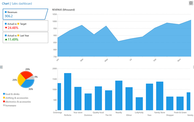
Task: Click the yellow clothing pie slice
Action: [x=21, y=80]
